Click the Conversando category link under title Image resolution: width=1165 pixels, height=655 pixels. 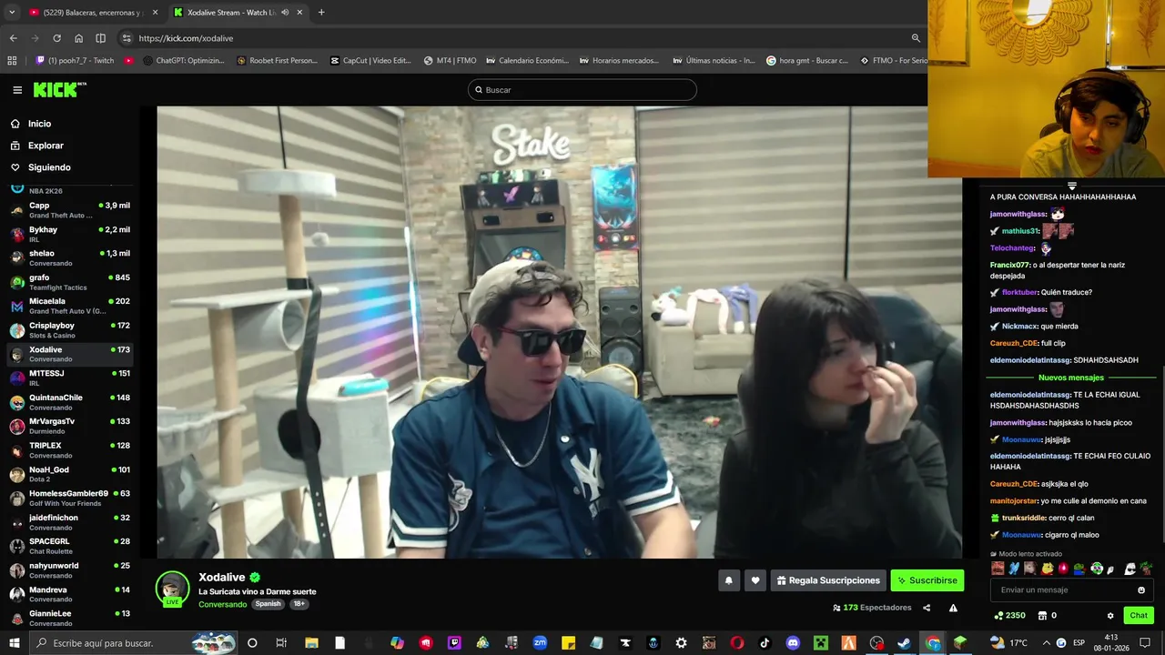(222, 604)
